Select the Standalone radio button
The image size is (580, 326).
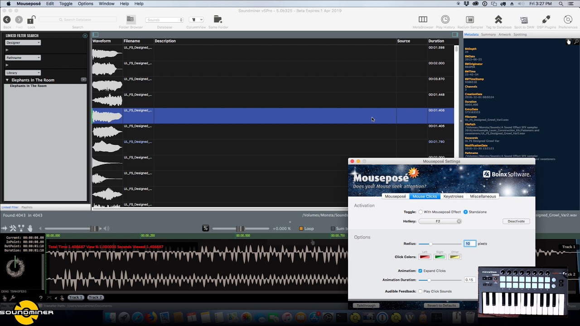[x=465, y=212]
